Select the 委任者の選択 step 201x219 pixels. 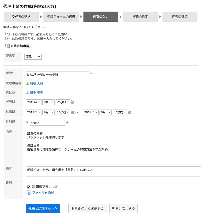point(21,17)
